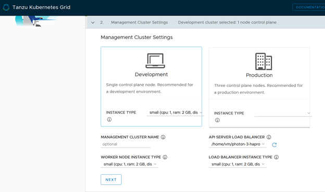The height and width of the screenshot is (192, 325).
Task: Click the Management Cluster Name input field
Action: point(126,144)
